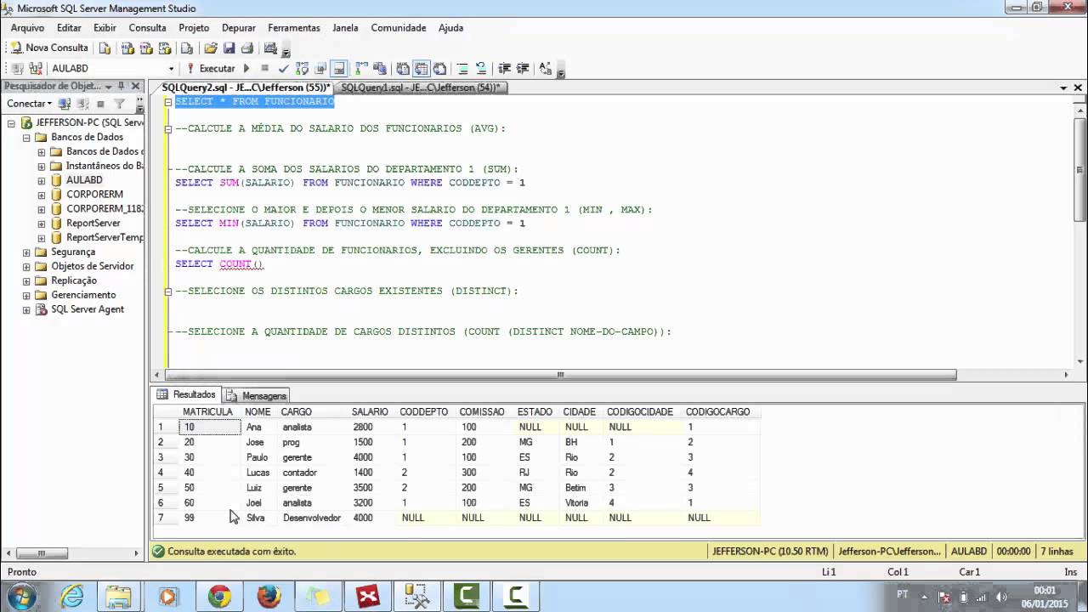Click the Filter funnel icon in Object Explorer
The width and height of the screenshot is (1088, 612).
pyautogui.click(x=119, y=104)
